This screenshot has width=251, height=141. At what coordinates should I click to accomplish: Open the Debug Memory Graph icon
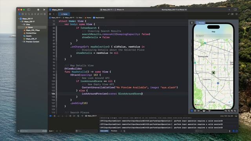tap(74, 116)
